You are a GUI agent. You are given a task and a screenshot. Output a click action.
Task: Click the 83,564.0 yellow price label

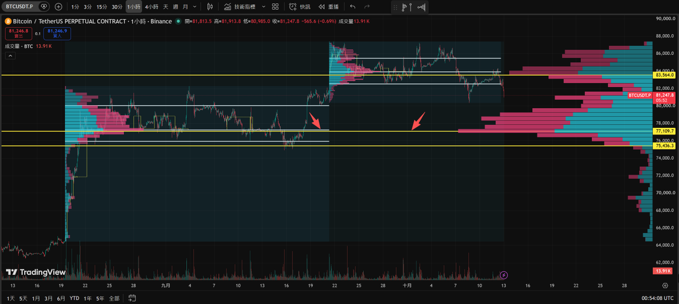665,75
